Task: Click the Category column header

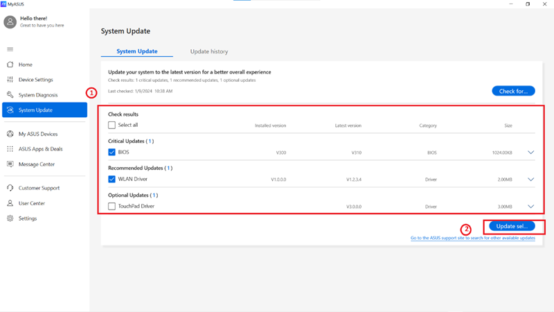Action: 428,125
